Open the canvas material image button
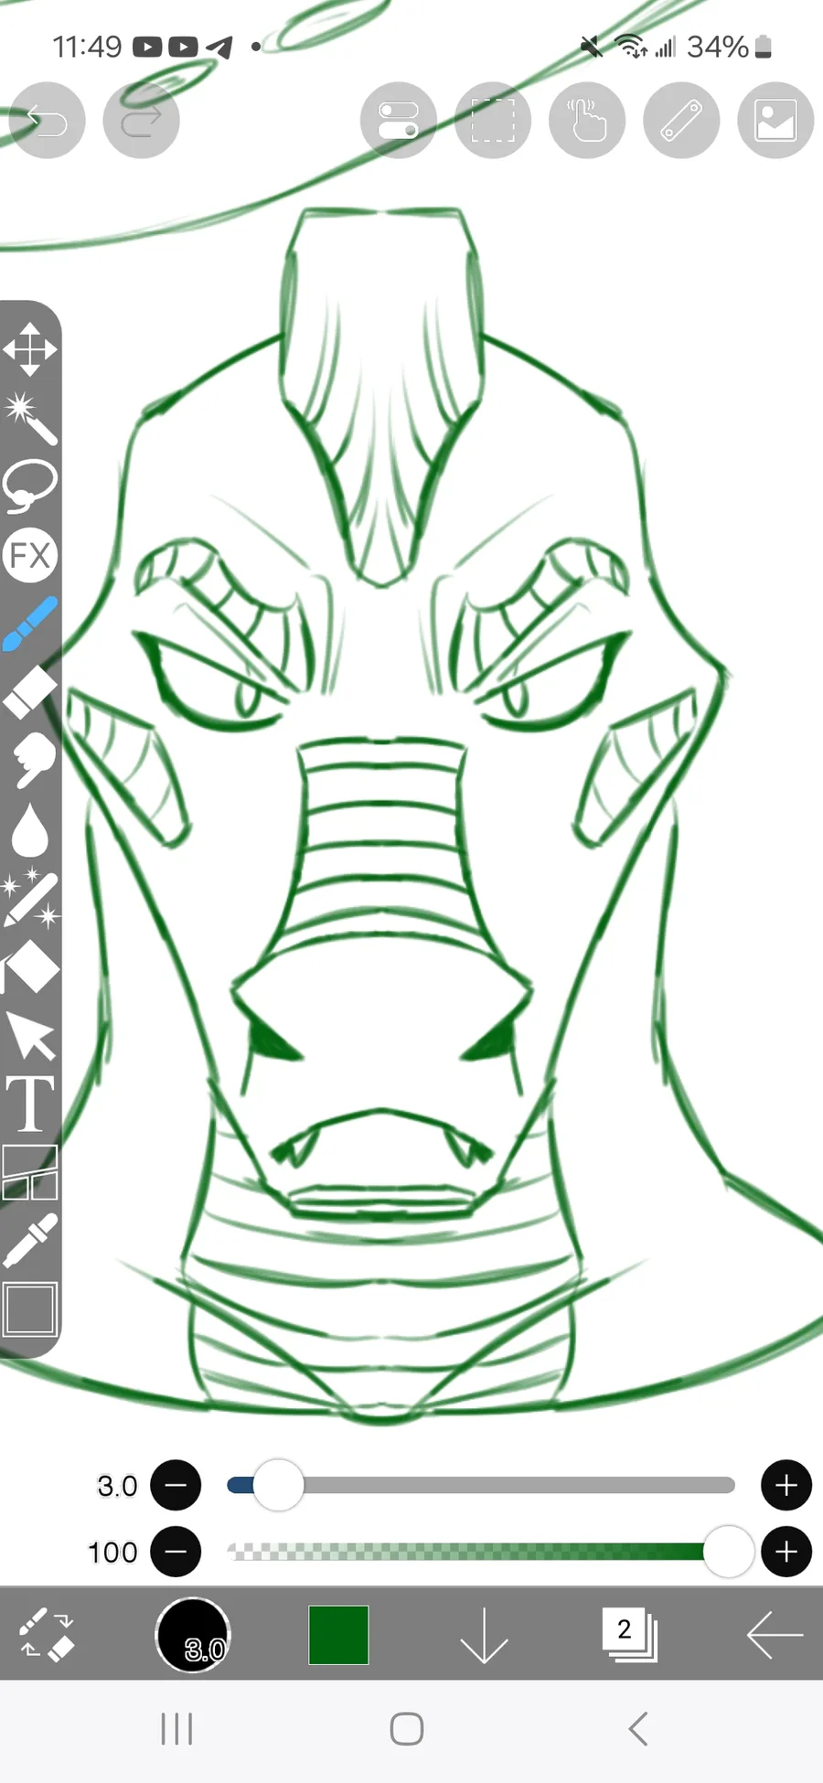823x1783 pixels. (775, 120)
